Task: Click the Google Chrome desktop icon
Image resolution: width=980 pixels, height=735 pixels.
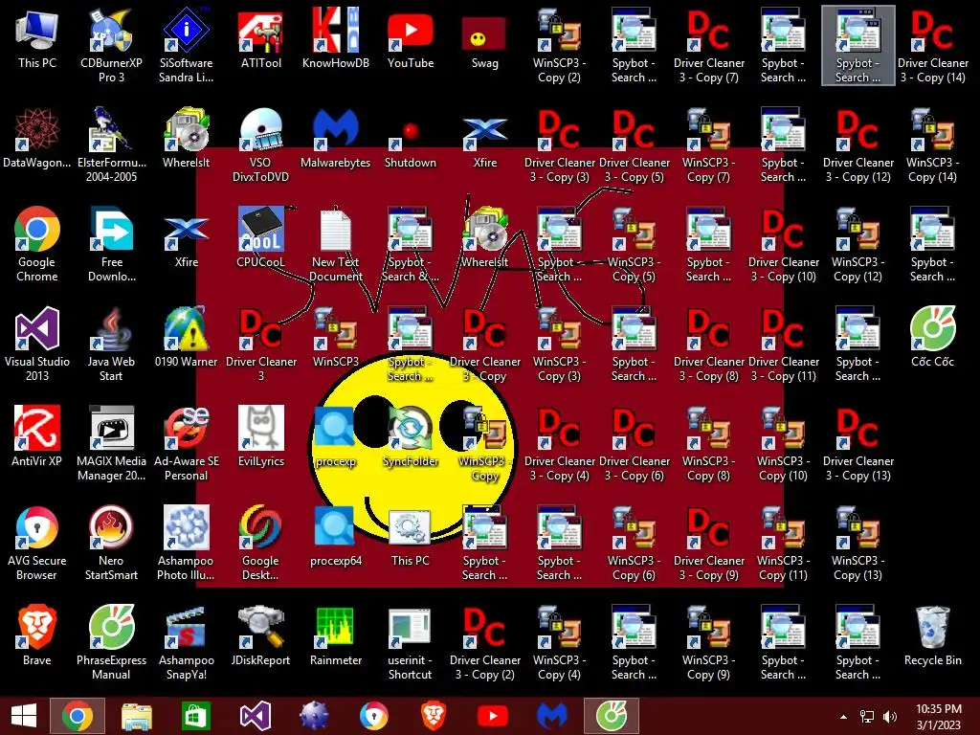Action: click(37, 244)
